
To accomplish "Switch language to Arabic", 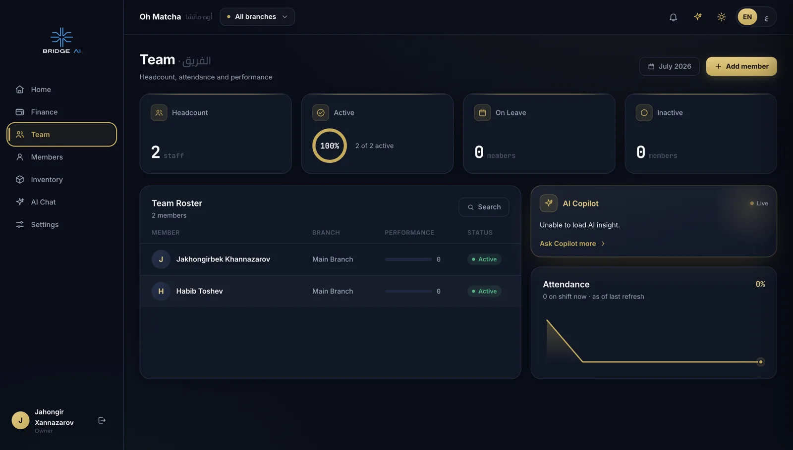I will 766,18.
